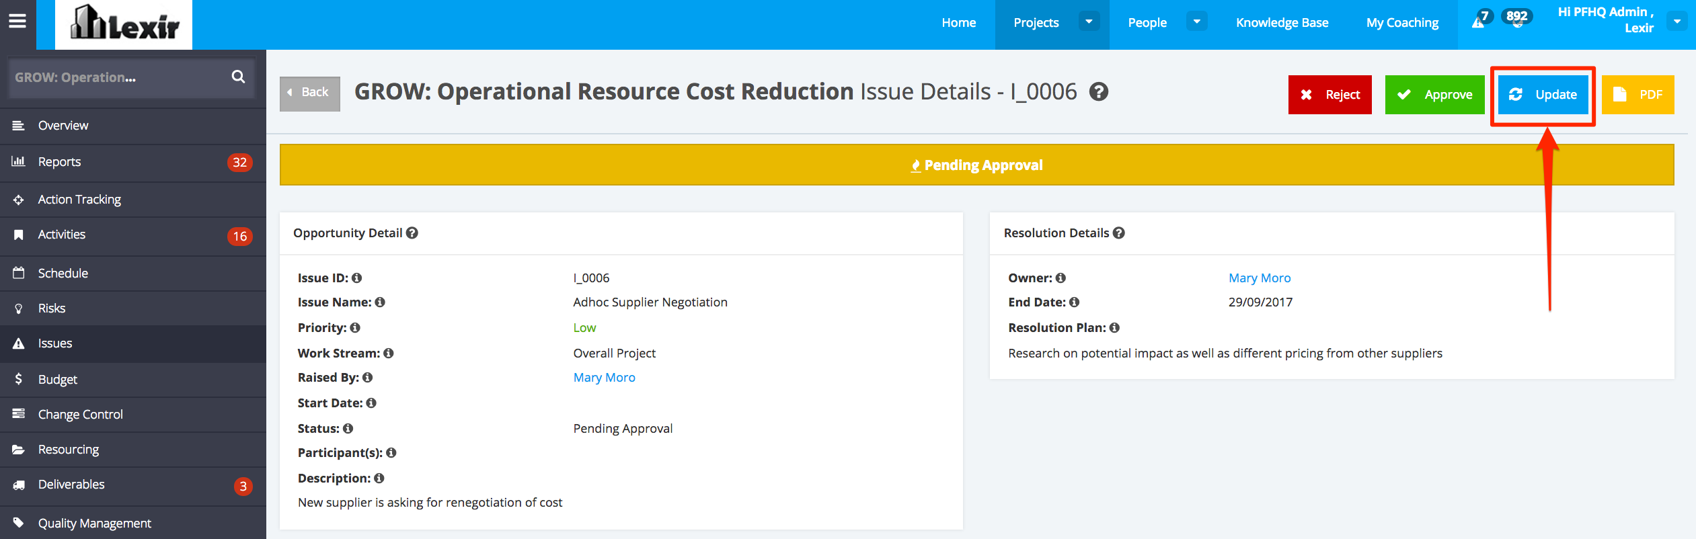This screenshot has height=539, width=1696.
Task: Open Deliverables in the sidebar
Action: pos(133,485)
